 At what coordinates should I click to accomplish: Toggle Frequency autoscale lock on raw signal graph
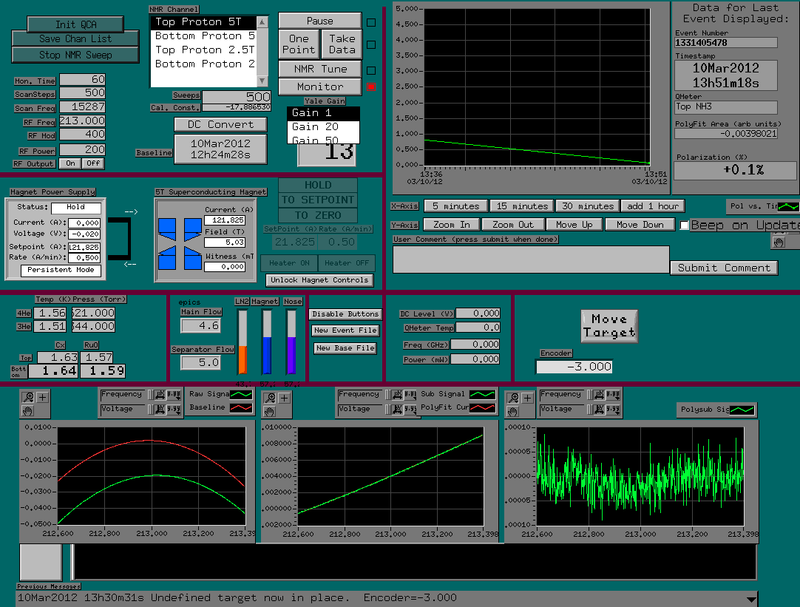point(150,394)
